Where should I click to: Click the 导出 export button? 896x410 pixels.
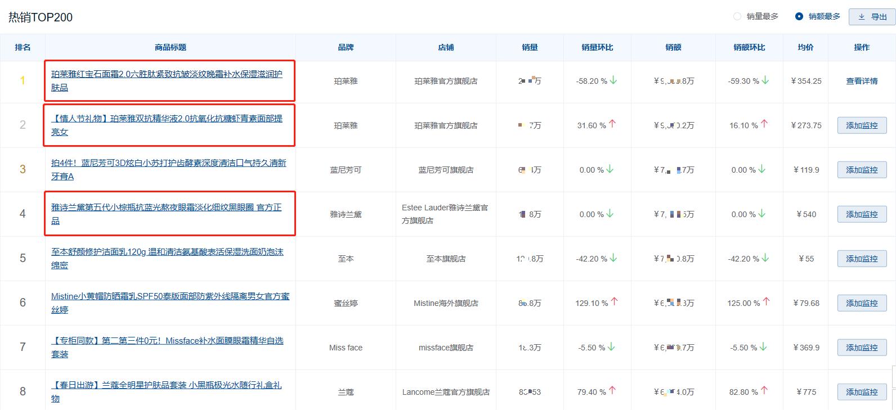click(872, 17)
